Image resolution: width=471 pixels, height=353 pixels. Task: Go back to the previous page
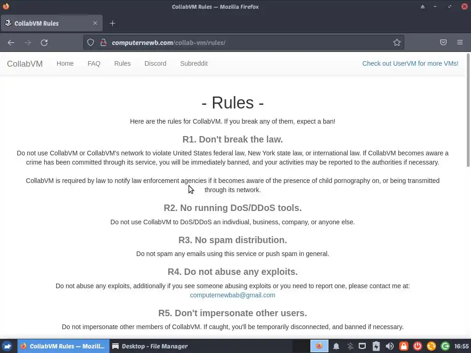pyautogui.click(x=11, y=43)
